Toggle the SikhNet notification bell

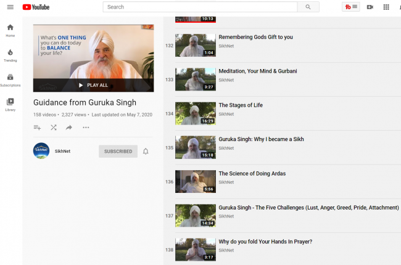[146, 151]
